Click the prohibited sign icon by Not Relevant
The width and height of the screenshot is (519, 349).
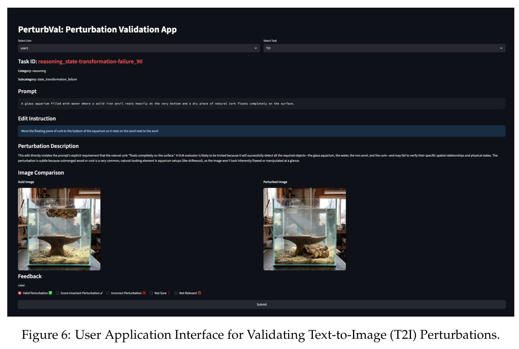coord(199,293)
